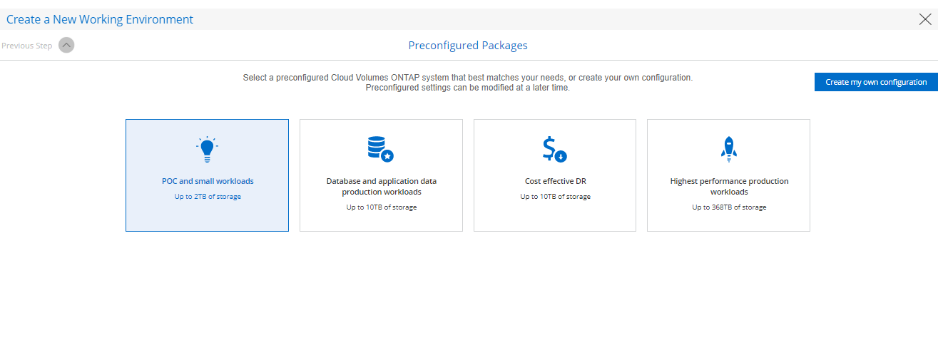
Task: Choose Database and application data production workloads
Action: [x=382, y=186]
